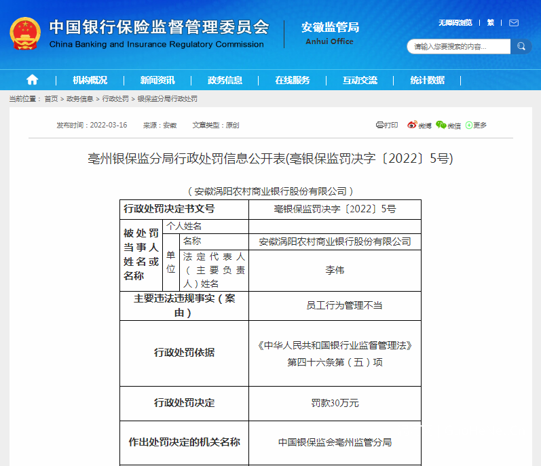Click the search input field
Viewport: 541px width, 466px height.
tap(458, 46)
